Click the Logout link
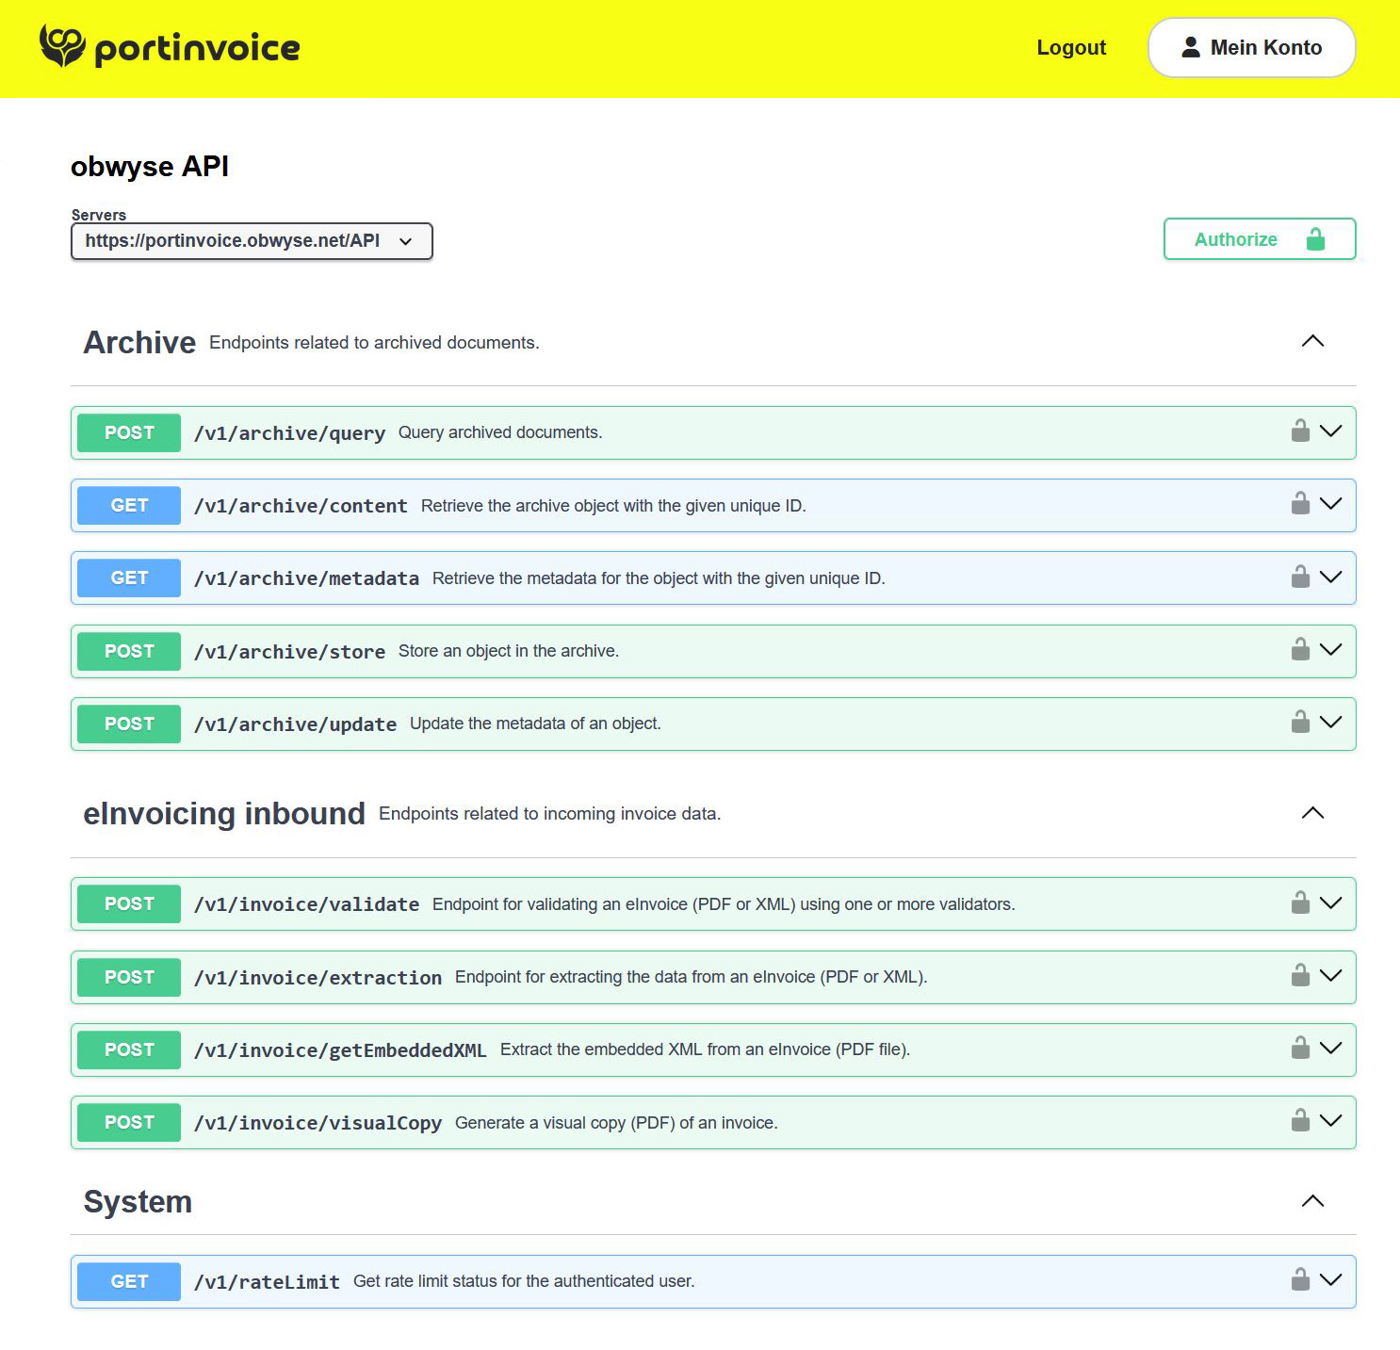The width and height of the screenshot is (1400, 1350). pos(1071,47)
